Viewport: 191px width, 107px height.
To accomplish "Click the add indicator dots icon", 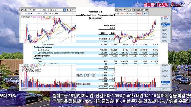I will (125, 10).
